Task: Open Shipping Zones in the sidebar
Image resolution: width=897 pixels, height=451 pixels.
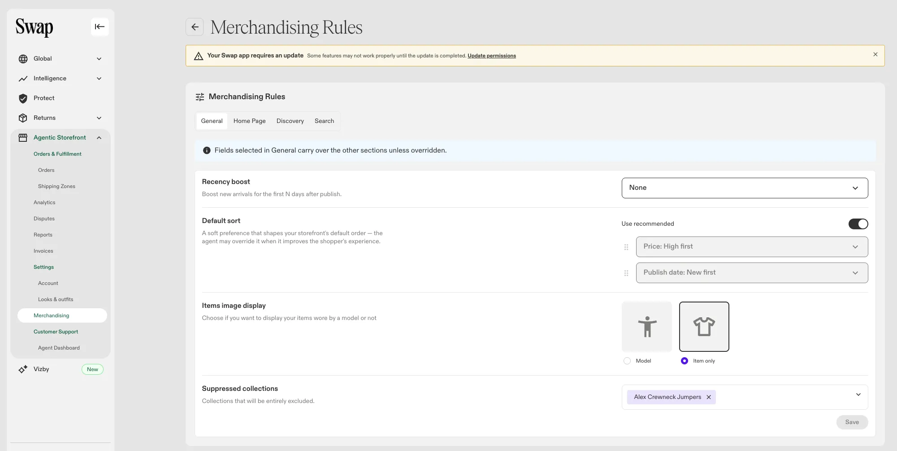Action: click(56, 186)
